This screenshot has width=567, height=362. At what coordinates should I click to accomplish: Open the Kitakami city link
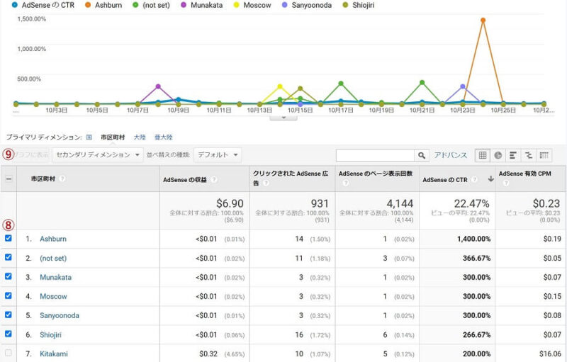(x=54, y=353)
